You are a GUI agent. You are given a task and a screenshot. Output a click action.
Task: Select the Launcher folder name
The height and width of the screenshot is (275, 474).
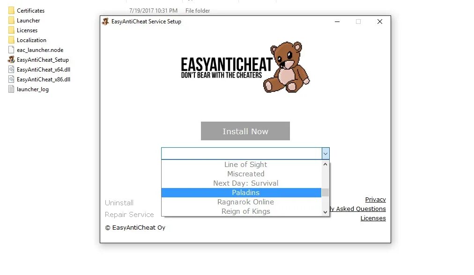[x=29, y=21]
